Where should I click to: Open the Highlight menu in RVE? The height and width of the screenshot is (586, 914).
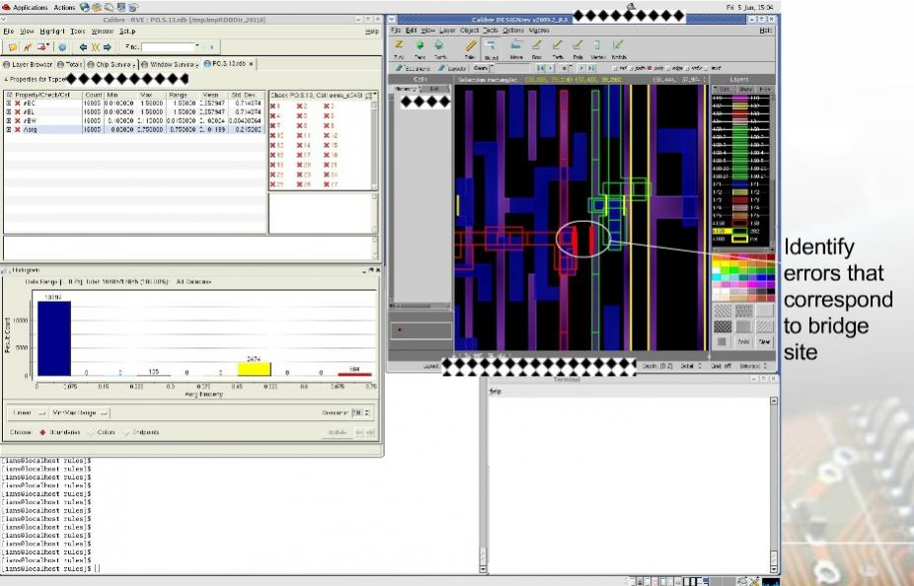pyautogui.click(x=52, y=31)
